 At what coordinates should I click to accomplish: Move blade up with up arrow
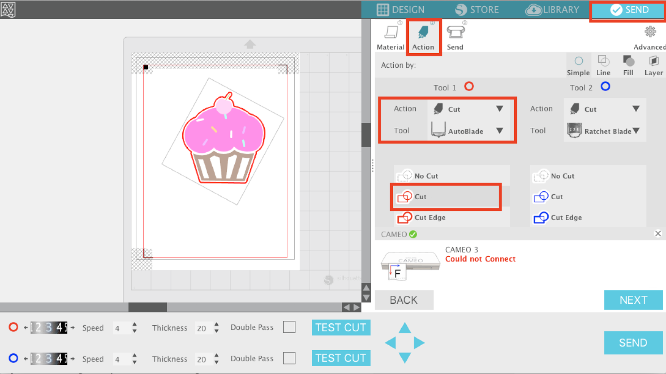click(405, 328)
